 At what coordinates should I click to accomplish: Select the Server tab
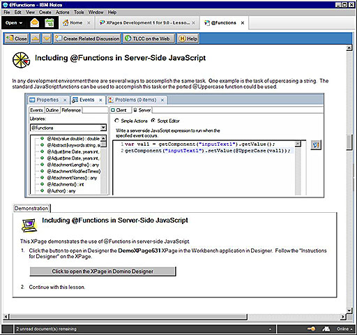pyautogui.click(x=142, y=110)
